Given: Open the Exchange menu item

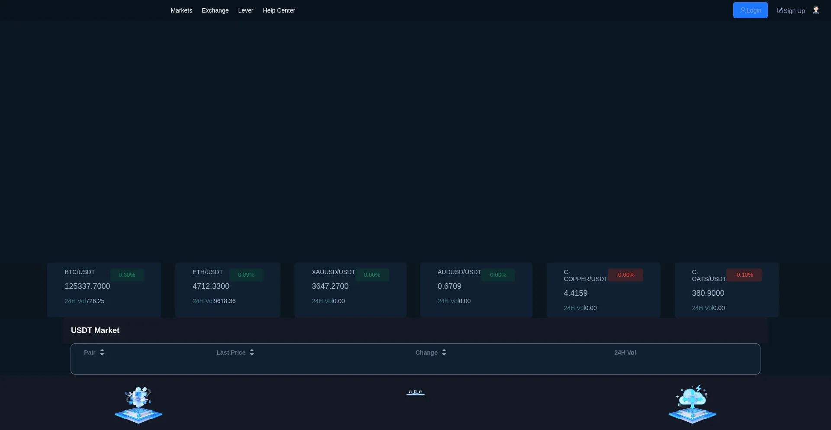Looking at the screenshot, I should pos(215,10).
